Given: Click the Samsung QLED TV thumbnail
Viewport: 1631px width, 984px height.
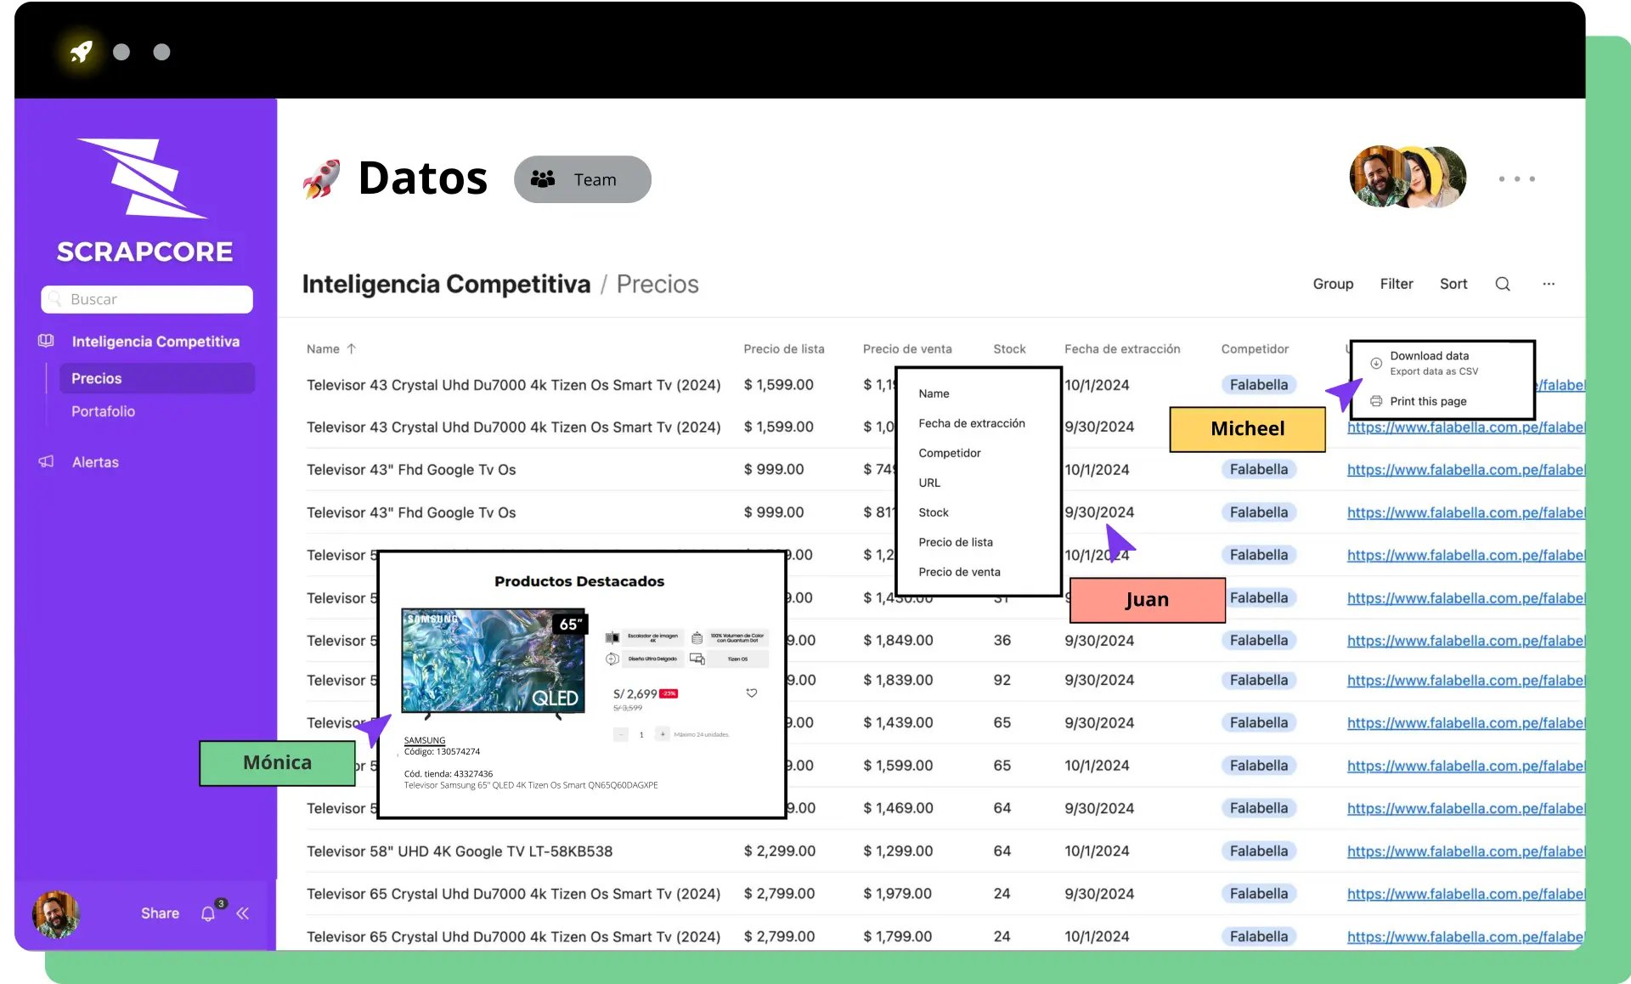Looking at the screenshot, I should [x=494, y=660].
